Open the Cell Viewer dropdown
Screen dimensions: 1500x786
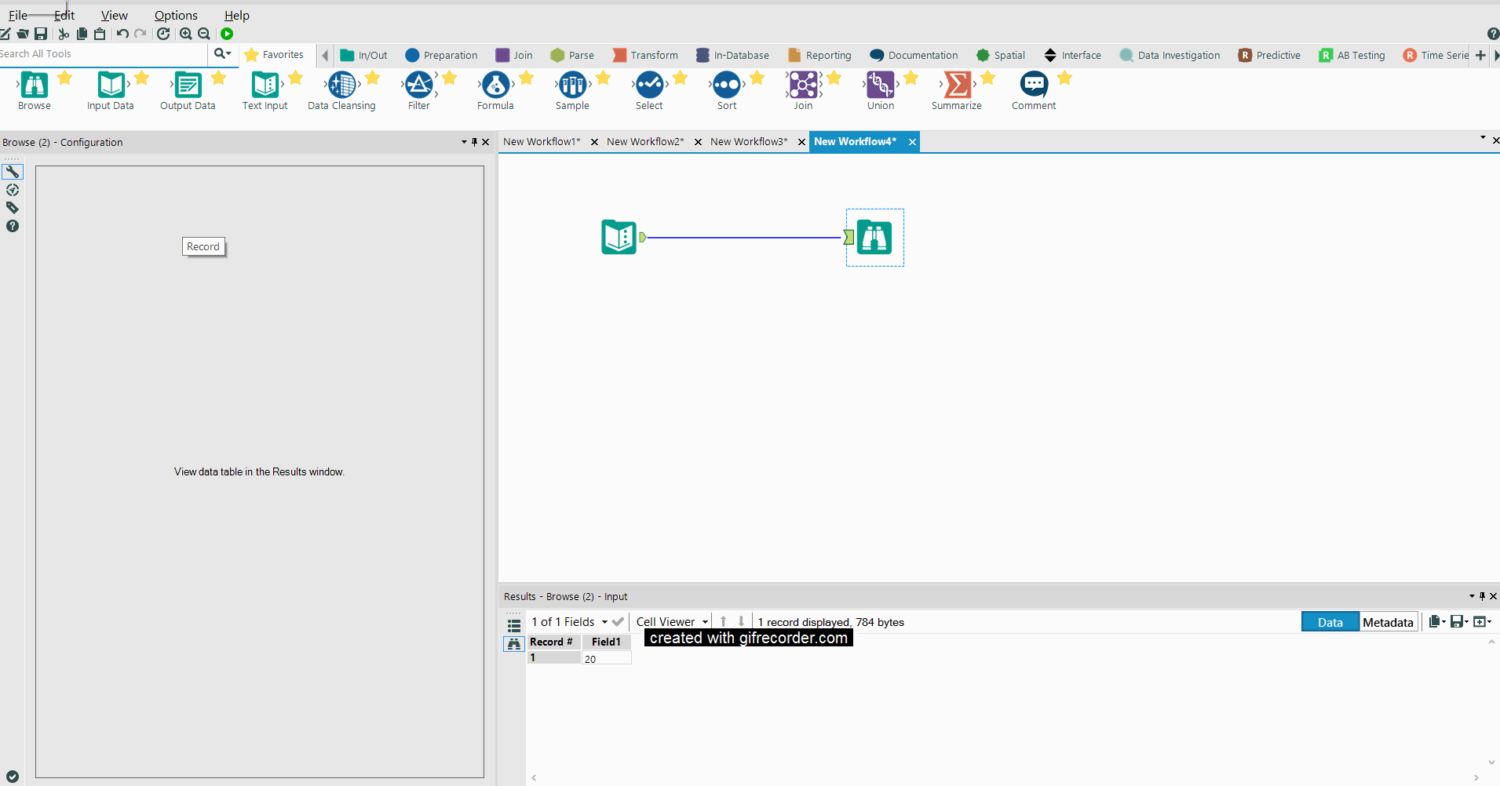tap(705, 622)
